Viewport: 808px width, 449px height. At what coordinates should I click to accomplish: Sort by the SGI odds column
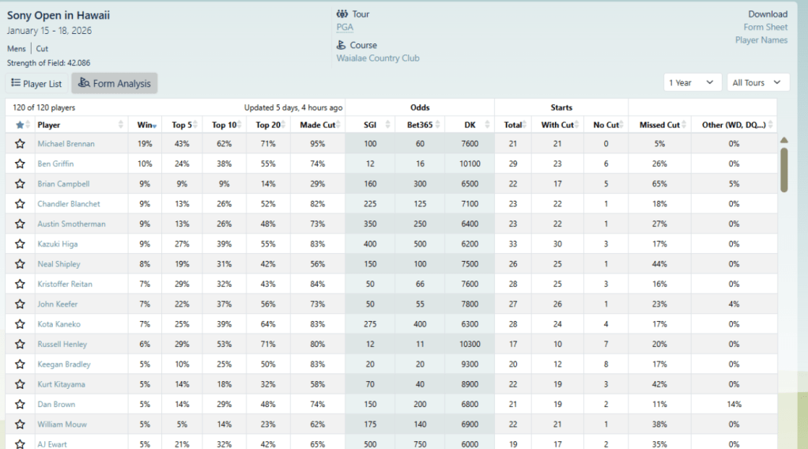click(370, 125)
